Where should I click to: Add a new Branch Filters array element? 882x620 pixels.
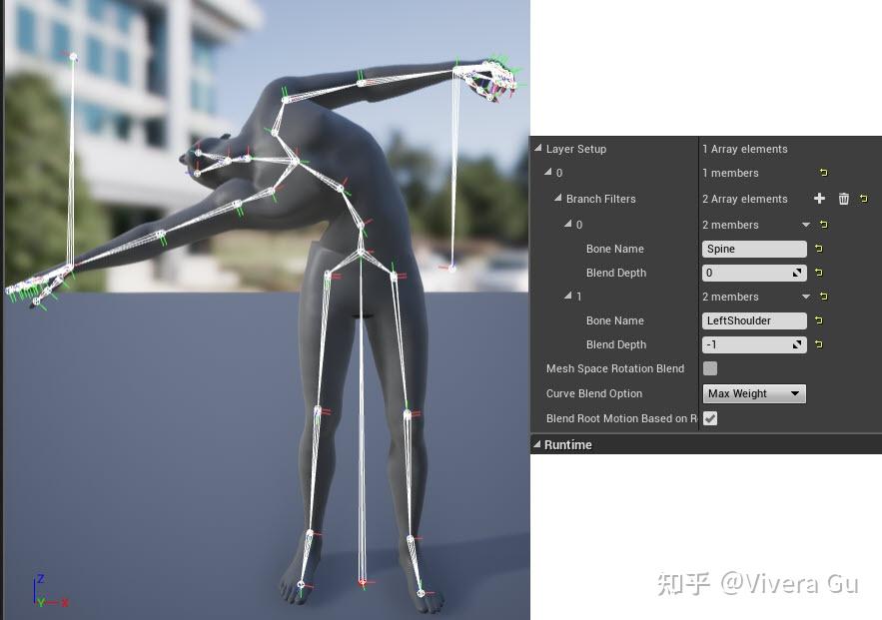pyautogui.click(x=819, y=199)
